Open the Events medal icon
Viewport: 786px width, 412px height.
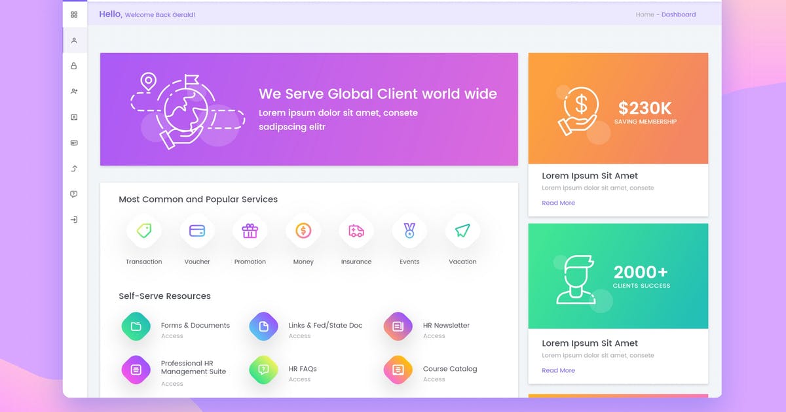[409, 230]
